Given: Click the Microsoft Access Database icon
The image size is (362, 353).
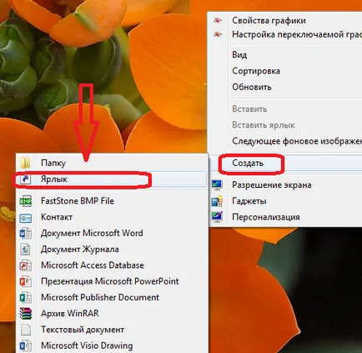Looking at the screenshot, I should coord(26,265).
